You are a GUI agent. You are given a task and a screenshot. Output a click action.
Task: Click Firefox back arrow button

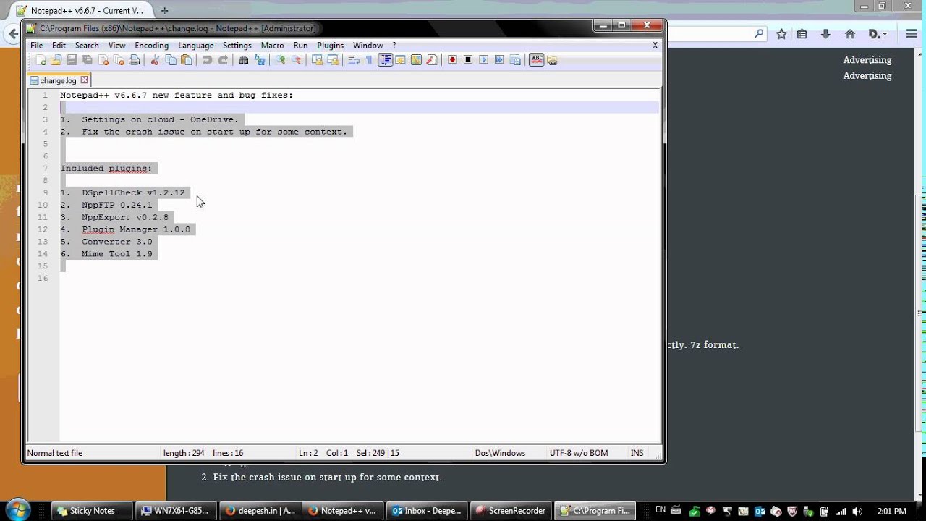[x=12, y=34]
